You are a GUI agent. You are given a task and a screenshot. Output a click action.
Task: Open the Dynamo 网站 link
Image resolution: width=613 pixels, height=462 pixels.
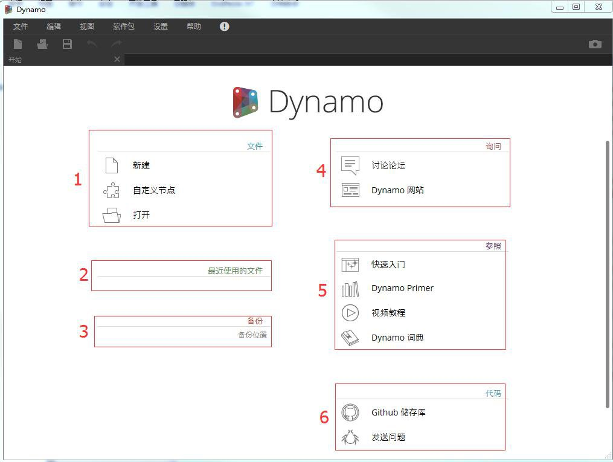point(397,190)
